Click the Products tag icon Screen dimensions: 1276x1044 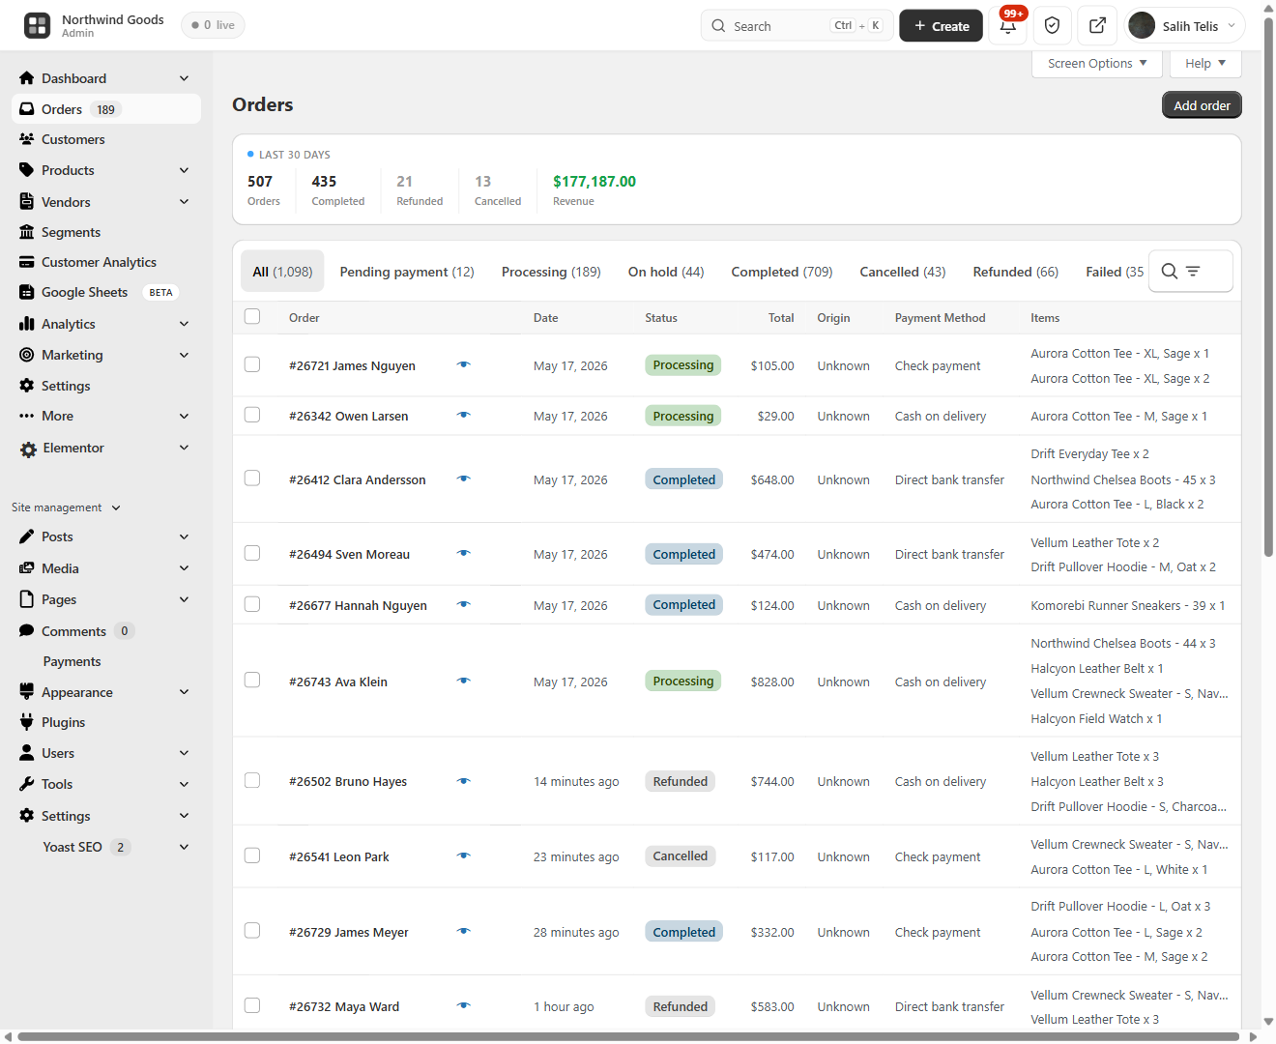27,170
